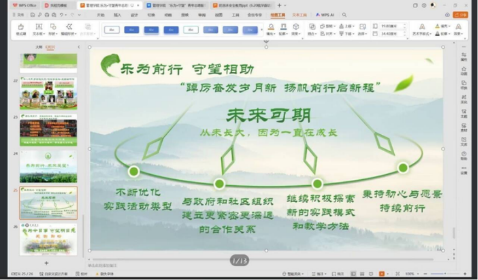The width and height of the screenshot is (478, 280).
Task: Click the plus icon to add a new slide
Action: (47, 263)
